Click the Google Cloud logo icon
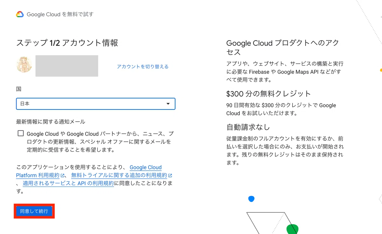 (20, 14)
